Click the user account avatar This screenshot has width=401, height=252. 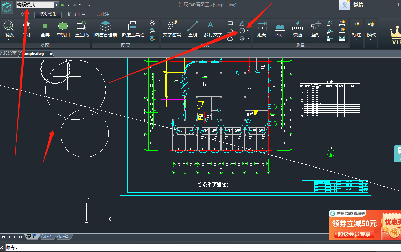344,5
